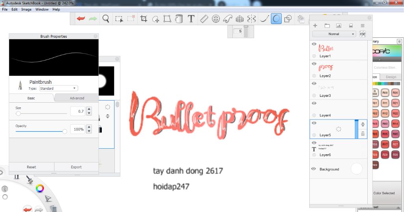Image resolution: width=404 pixels, height=212 pixels.
Task: Open the Design tab in Copic library
Action: tap(391, 77)
